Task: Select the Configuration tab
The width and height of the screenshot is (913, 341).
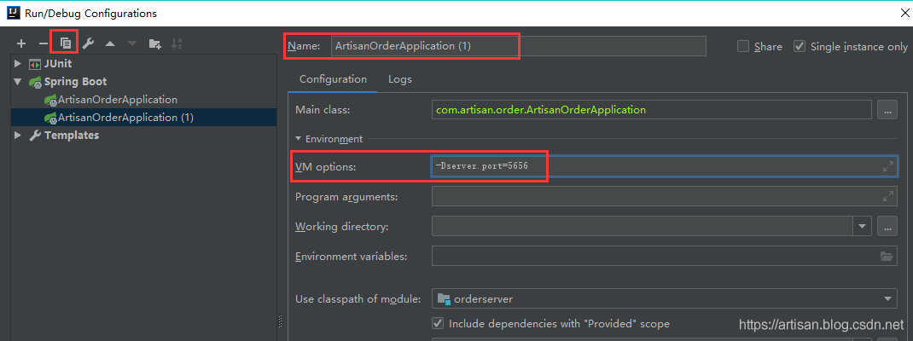Action: click(x=333, y=79)
